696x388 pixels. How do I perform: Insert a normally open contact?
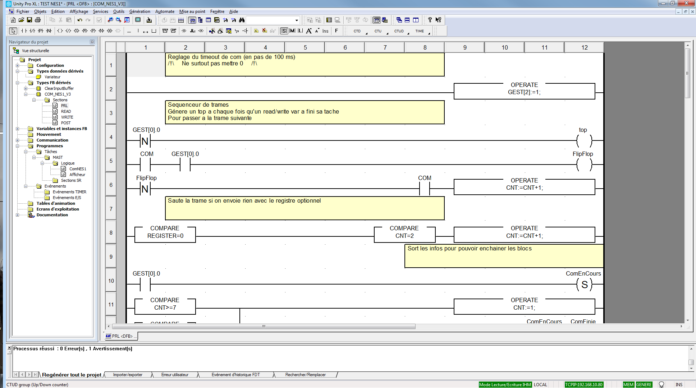[24, 31]
